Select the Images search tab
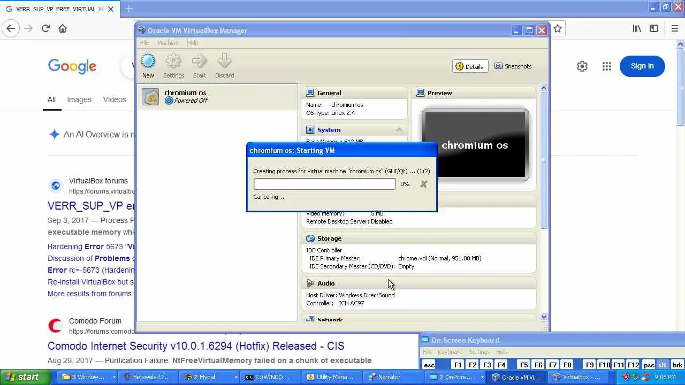 [79, 99]
